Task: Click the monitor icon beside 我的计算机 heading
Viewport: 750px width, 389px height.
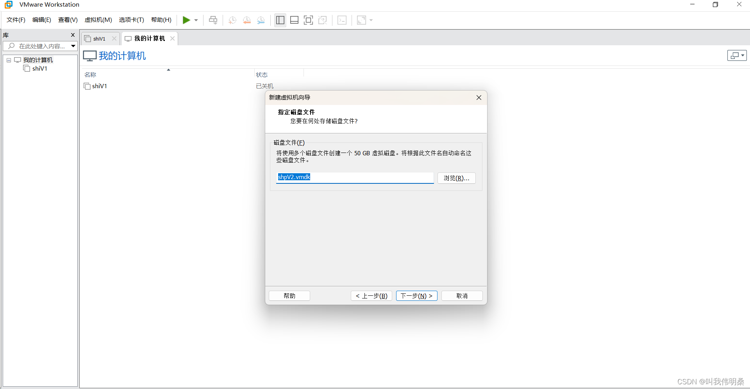Action: click(x=89, y=56)
